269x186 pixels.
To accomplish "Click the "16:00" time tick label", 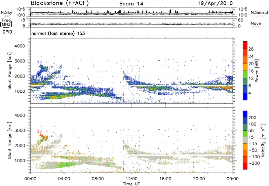I will (165, 179).
